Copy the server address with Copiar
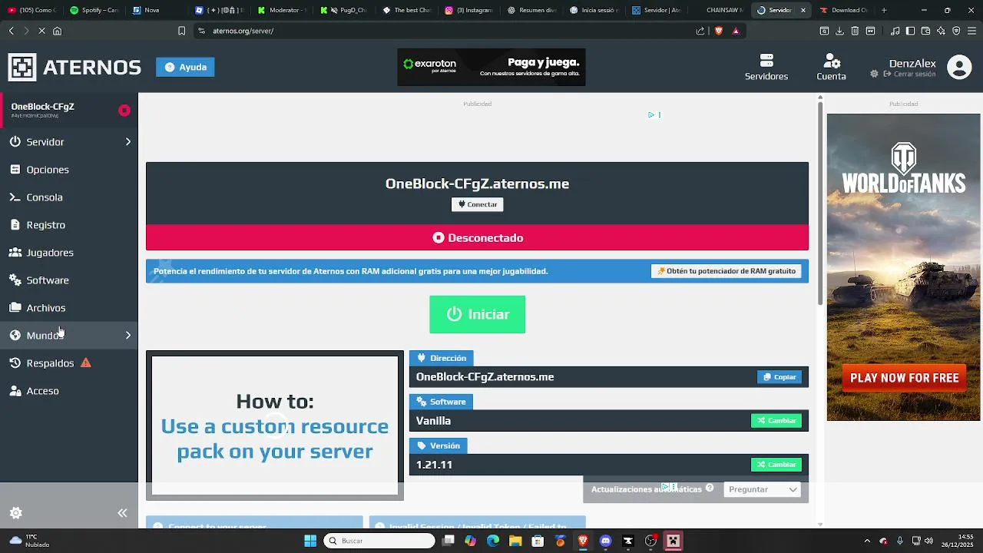 (x=779, y=377)
